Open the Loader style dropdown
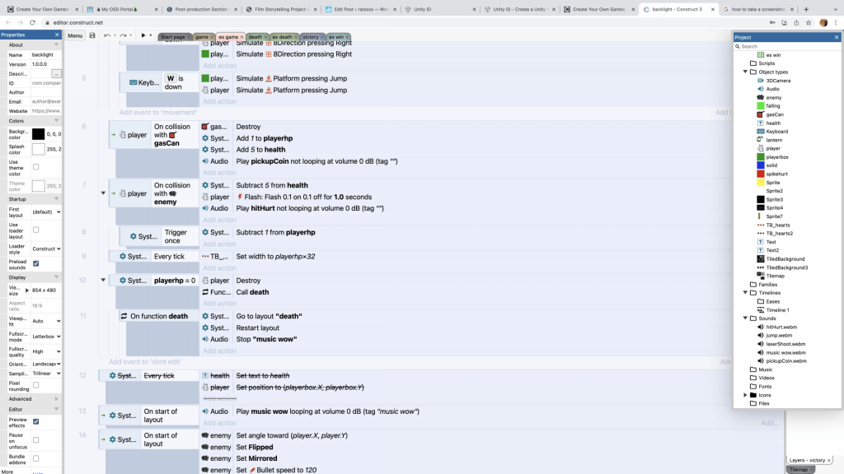The image size is (844, 474). [x=46, y=249]
